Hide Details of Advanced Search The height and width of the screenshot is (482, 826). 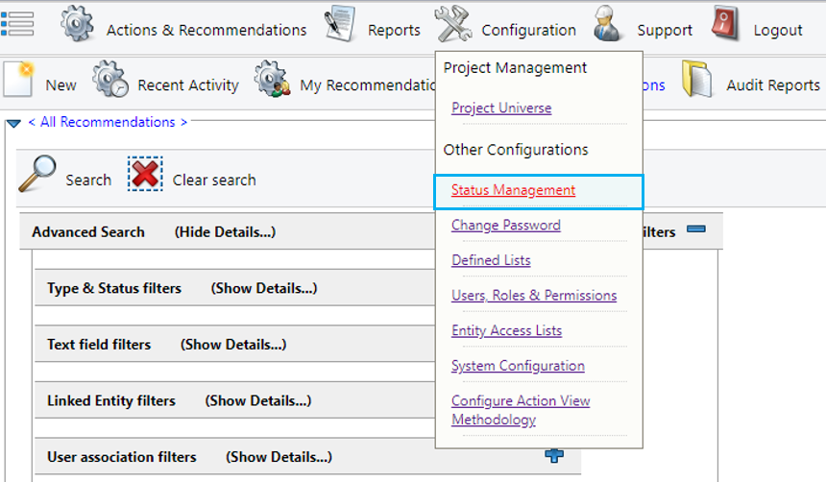pyautogui.click(x=225, y=232)
